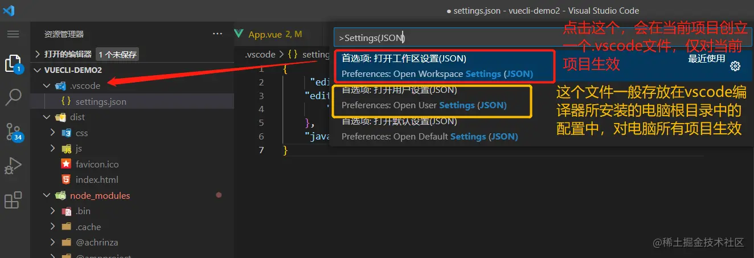Expand the .bin folder chevron
The image size is (754, 258).
click(x=52, y=211)
